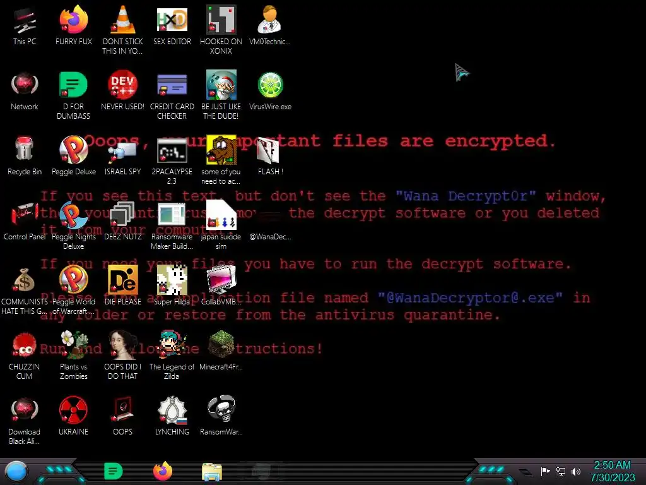
Task: Open Firefox from the taskbar
Action: point(162,471)
